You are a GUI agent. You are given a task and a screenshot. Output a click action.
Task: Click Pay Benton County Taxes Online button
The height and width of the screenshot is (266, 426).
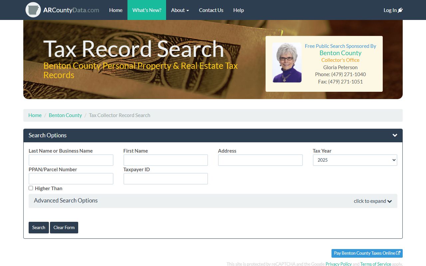coord(367,253)
